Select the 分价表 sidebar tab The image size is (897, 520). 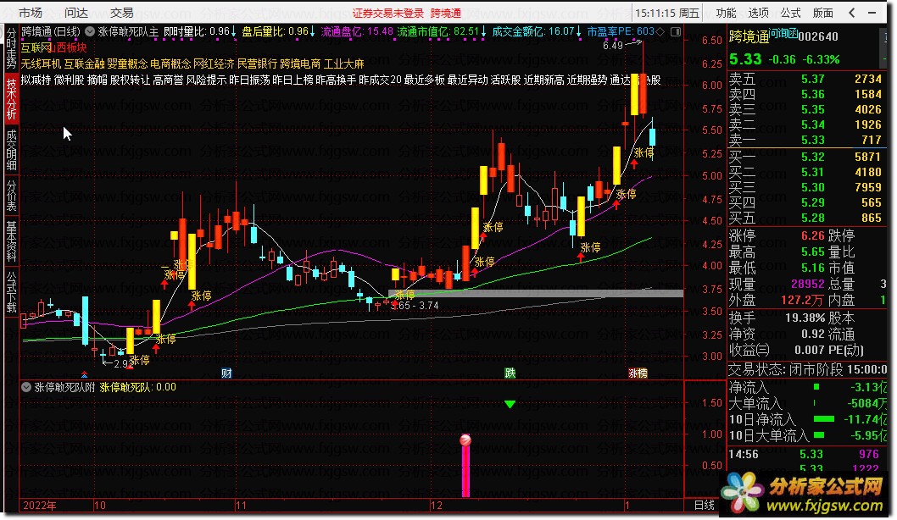(x=11, y=196)
